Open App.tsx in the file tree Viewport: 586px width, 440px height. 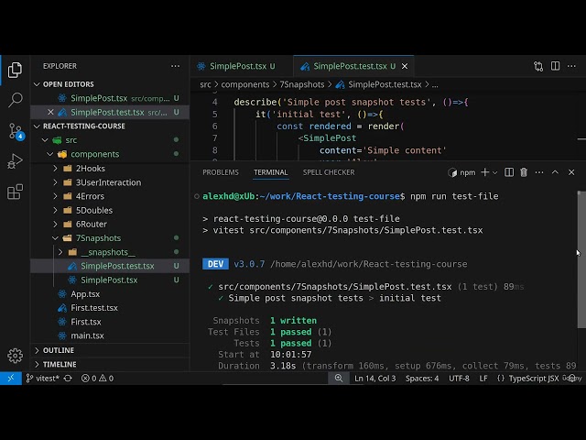tap(110, 294)
